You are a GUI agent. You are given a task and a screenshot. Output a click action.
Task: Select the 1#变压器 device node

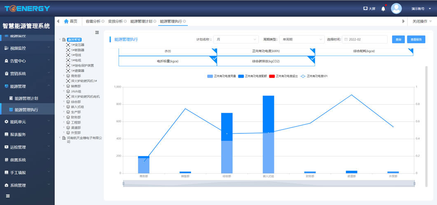click(77, 44)
